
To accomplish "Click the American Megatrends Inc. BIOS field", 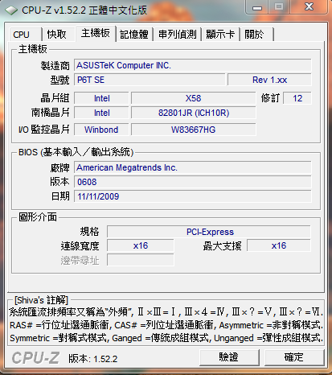I will pos(193,167).
